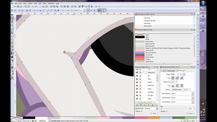Viewport: 217px width, 122px height.
Task: Pick the Tongue orange swatch
Action: pyautogui.click(x=140, y=59)
